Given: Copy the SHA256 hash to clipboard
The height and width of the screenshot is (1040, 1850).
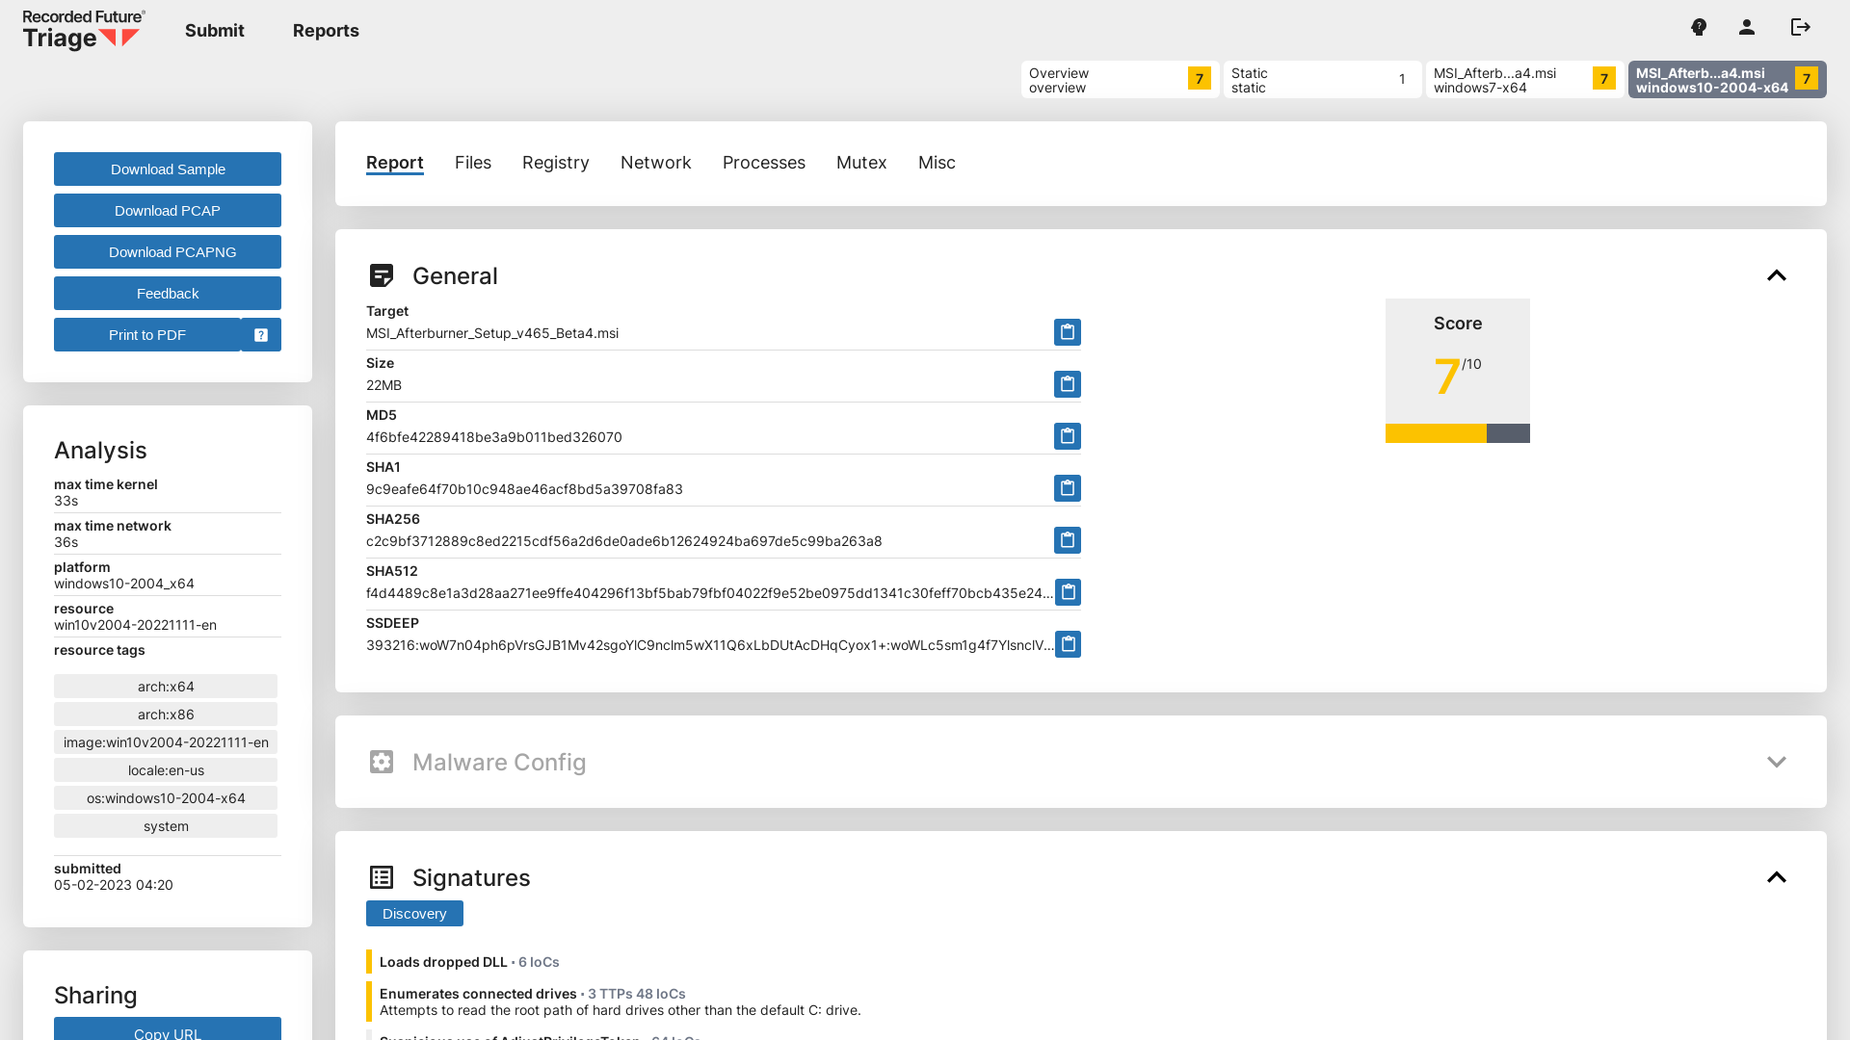Looking at the screenshot, I should (1067, 540).
